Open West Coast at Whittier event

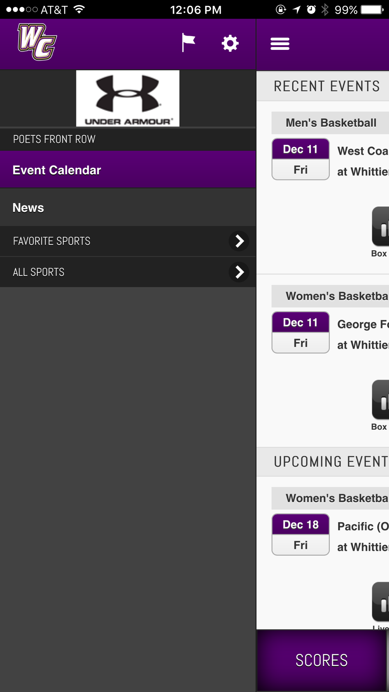(363, 161)
